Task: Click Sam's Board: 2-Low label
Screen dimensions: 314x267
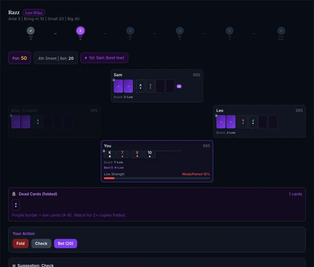Action: [x=123, y=97]
